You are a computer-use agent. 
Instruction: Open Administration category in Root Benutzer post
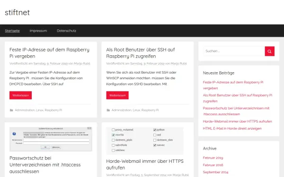(x=121, y=110)
